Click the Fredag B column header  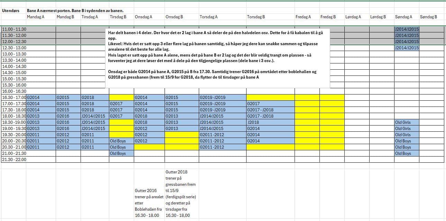coord(332,17)
